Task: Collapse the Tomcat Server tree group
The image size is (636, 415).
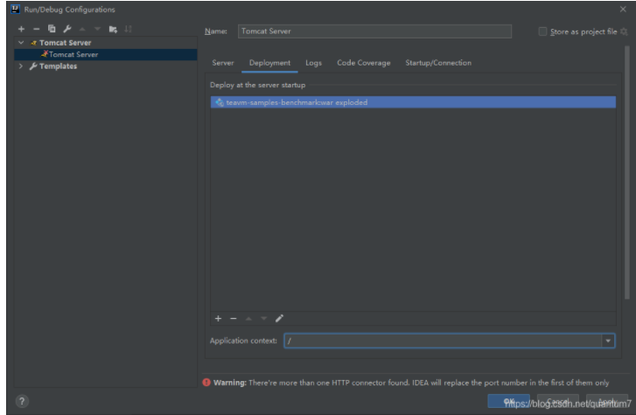Action: (21, 43)
